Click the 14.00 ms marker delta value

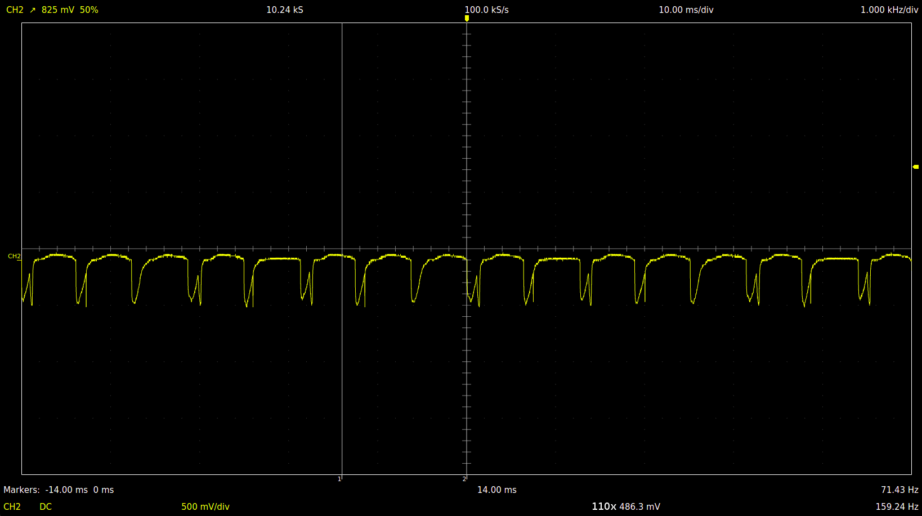click(x=497, y=490)
